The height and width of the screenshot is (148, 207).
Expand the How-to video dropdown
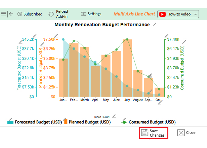[196, 14]
